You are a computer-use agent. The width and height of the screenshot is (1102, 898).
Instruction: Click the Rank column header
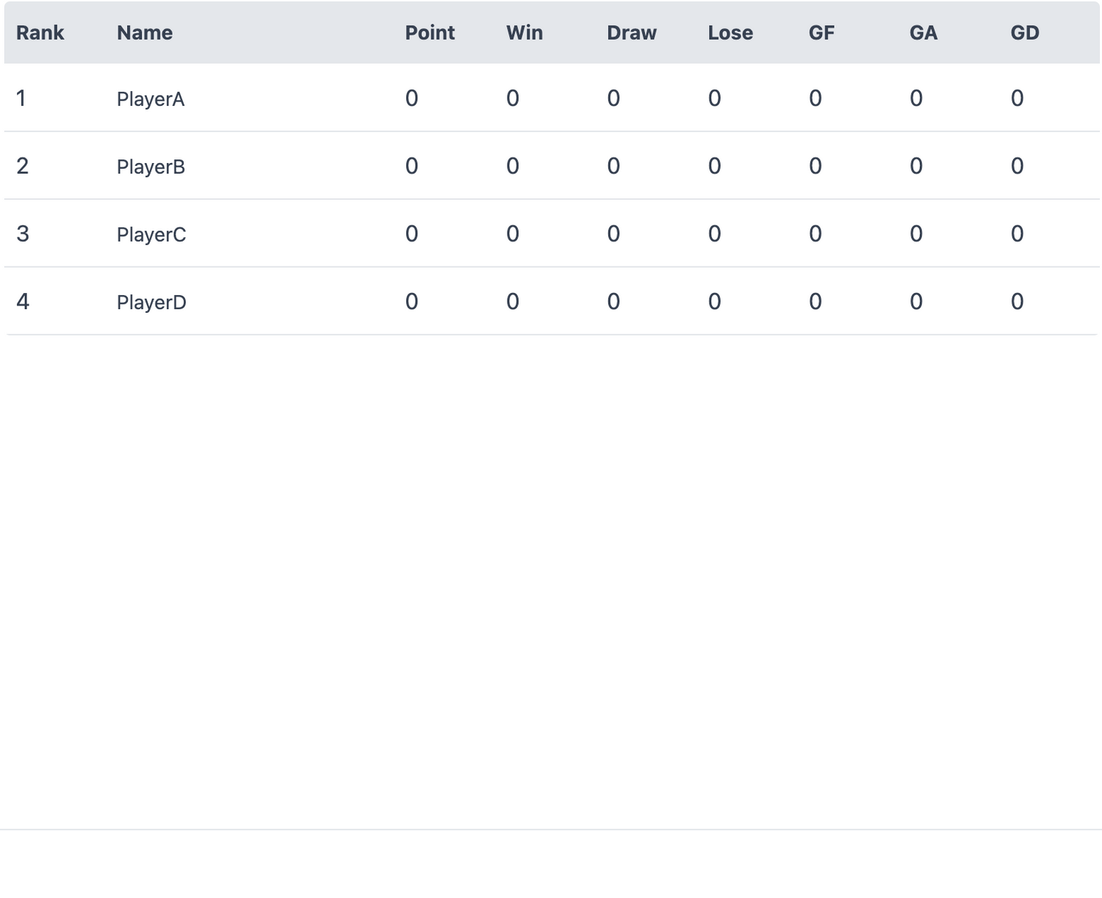click(40, 33)
